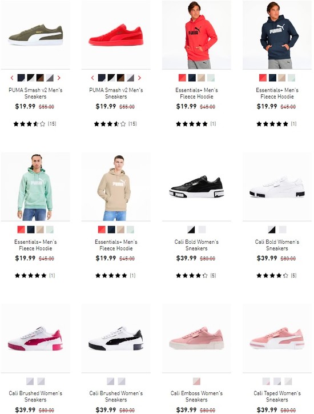Show next color swatches for red Smash v2 sneaker
Screen dimensions: 314x414
139,78
